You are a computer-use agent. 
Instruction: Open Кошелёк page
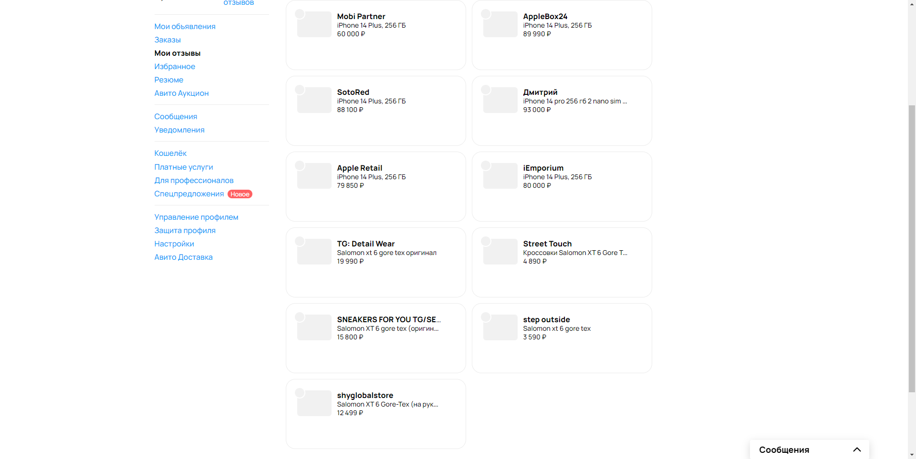point(170,153)
